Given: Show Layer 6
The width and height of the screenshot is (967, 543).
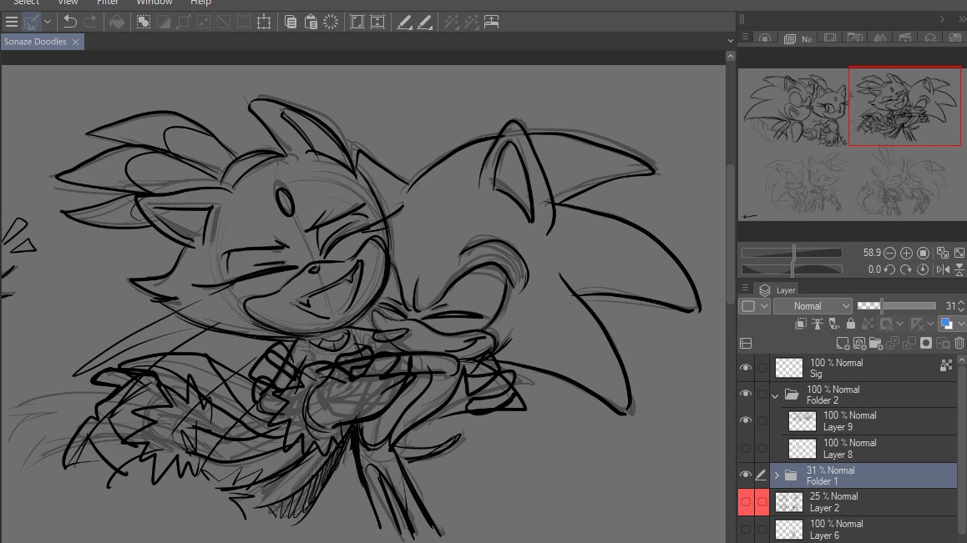Looking at the screenshot, I should tap(746, 529).
